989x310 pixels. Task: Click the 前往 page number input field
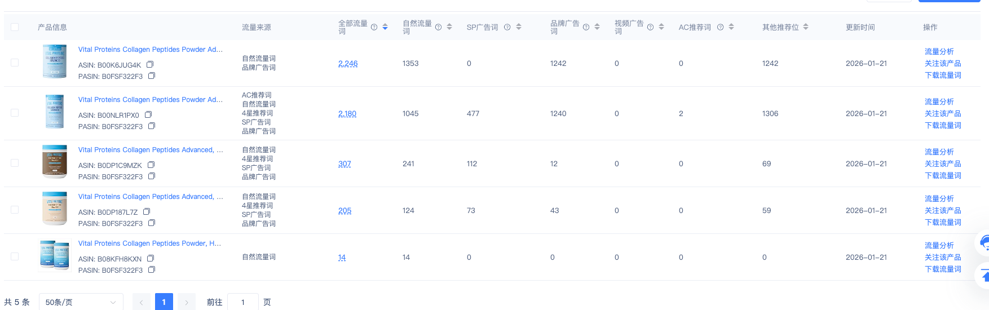point(243,302)
